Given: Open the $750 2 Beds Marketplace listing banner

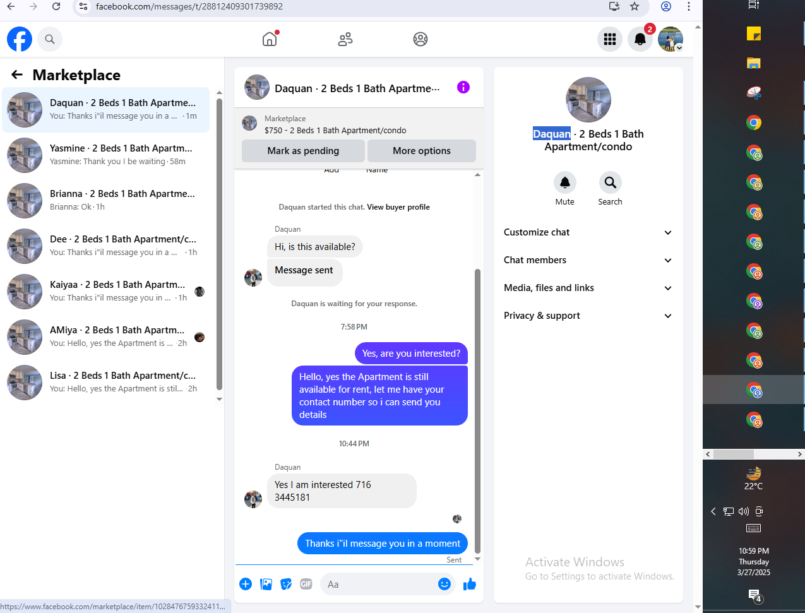Looking at the screenshot, I should 359,124.
